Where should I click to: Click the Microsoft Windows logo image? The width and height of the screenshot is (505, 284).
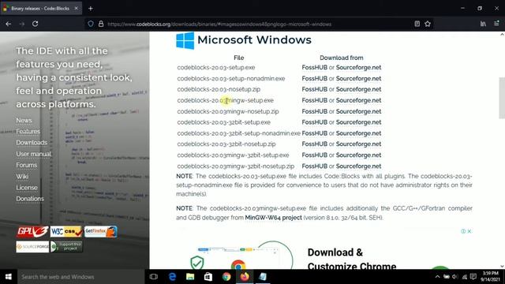pos(185,40)
